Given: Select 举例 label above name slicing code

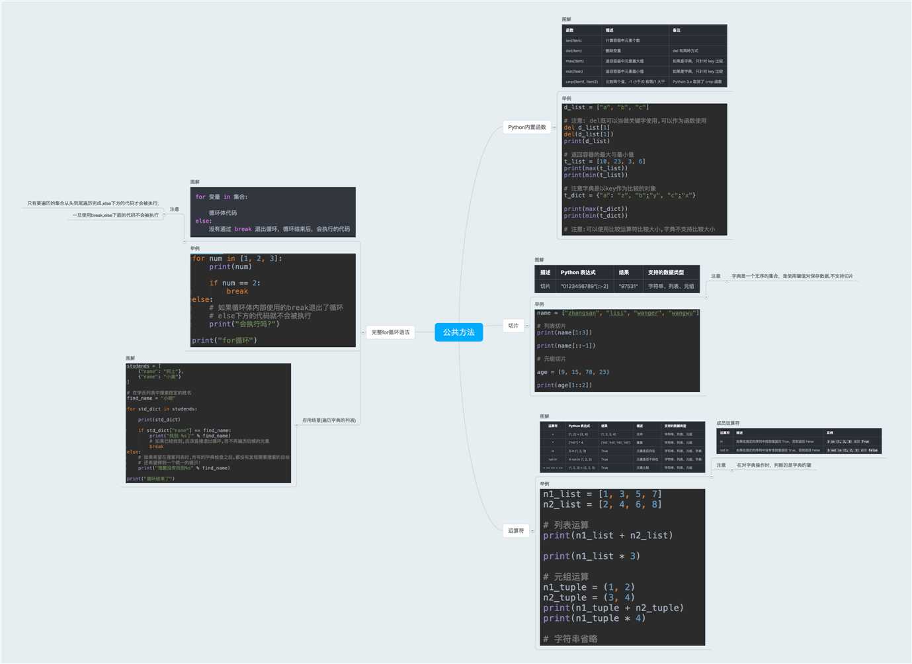Looking at the screenshot, I should [x=539, y=305].
